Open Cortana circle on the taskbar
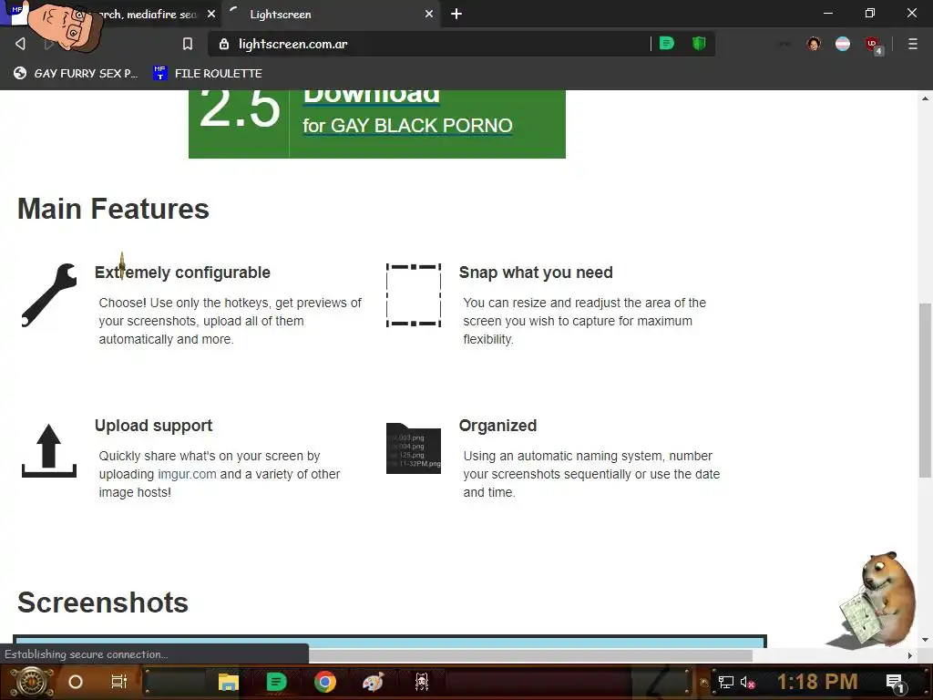This screenshot has height=700, width=933. 76,682
